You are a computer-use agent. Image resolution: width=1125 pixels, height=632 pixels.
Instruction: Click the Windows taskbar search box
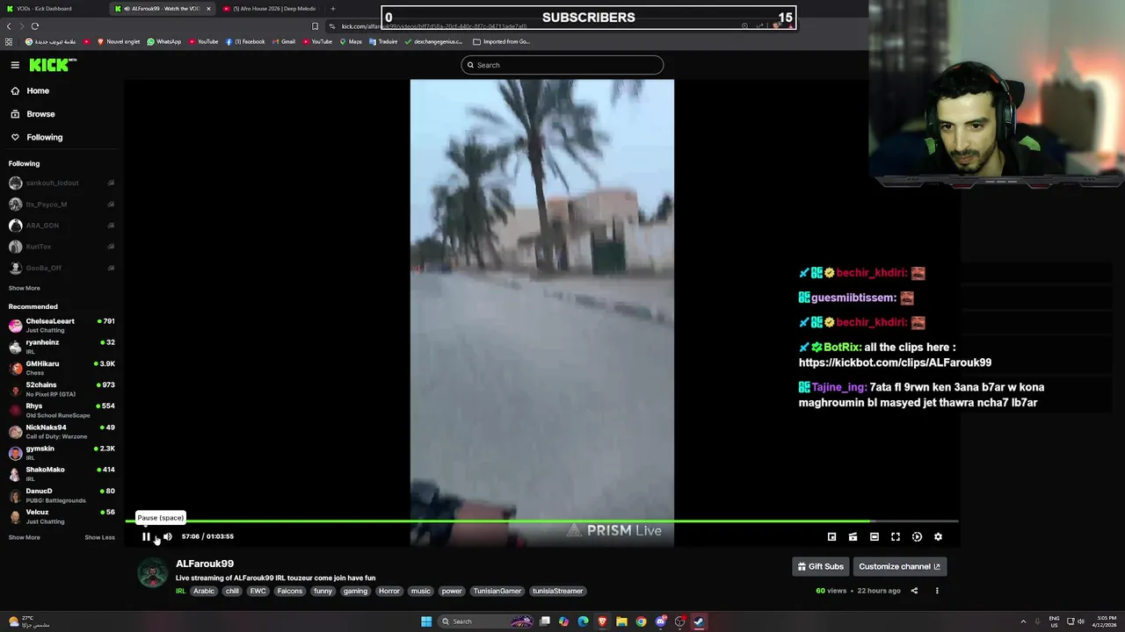pyautogui.click(x=487, y=621)
